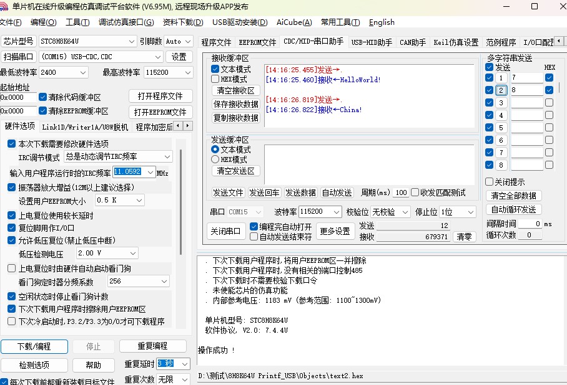This screenshot has height=385, width=567.
Task: Switch to EEPROM文件 tab
Action: click(257, 42)
